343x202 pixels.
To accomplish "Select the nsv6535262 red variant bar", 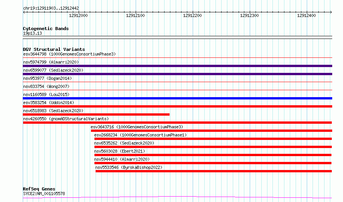I will click(x=213, y=147).
